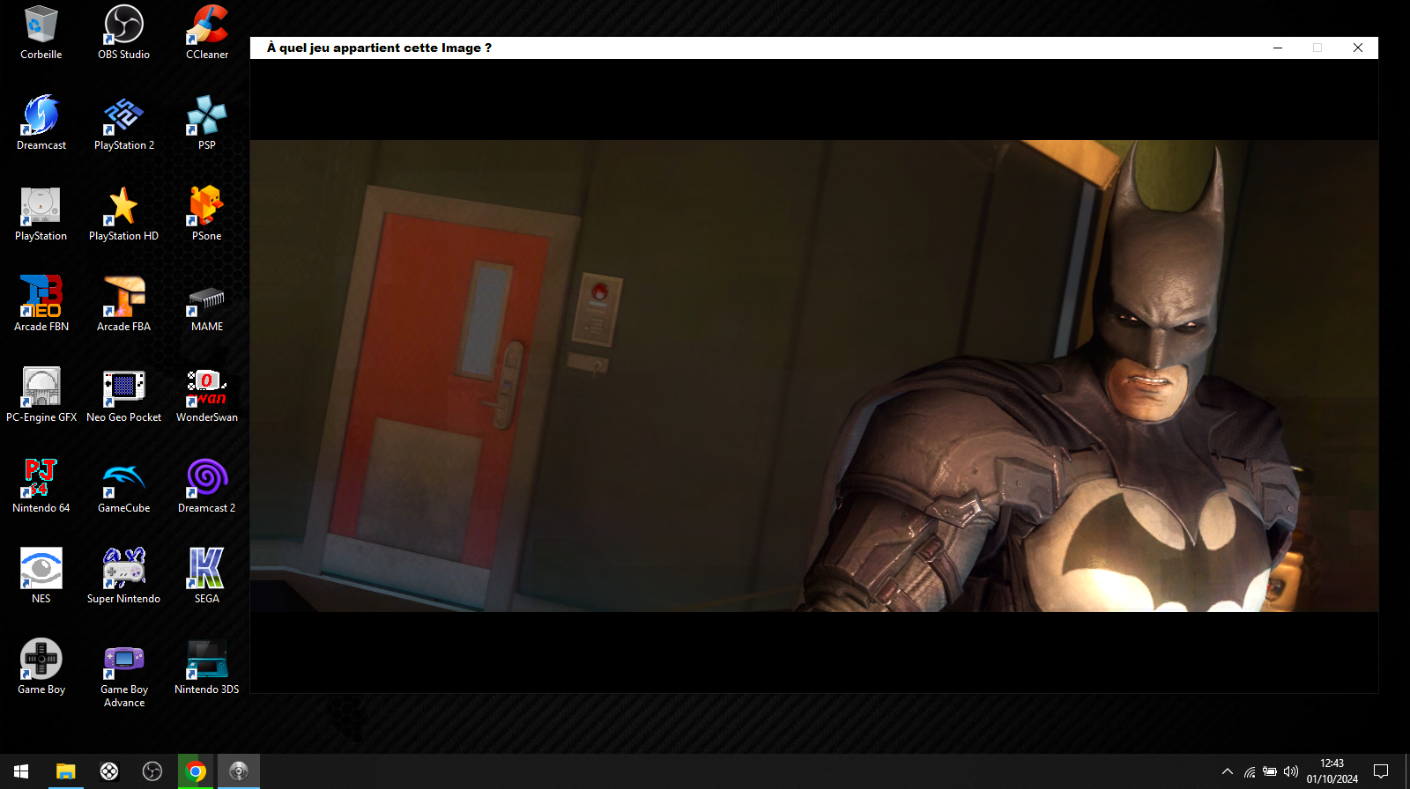Select the GameCube dolphin shortcut

[123, 486]
